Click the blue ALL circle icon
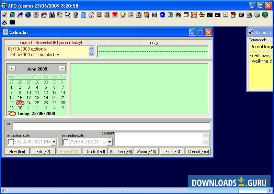This screenshot has width=274, height=194. [162, 15]
